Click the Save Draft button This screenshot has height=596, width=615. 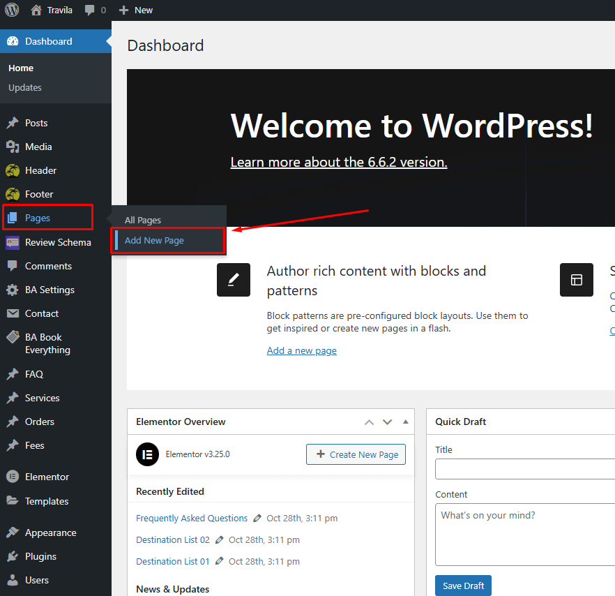point(463,586)
